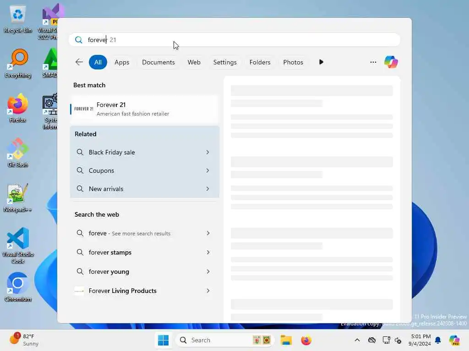Switch to the Folders filter tab

tap(260, 62)
